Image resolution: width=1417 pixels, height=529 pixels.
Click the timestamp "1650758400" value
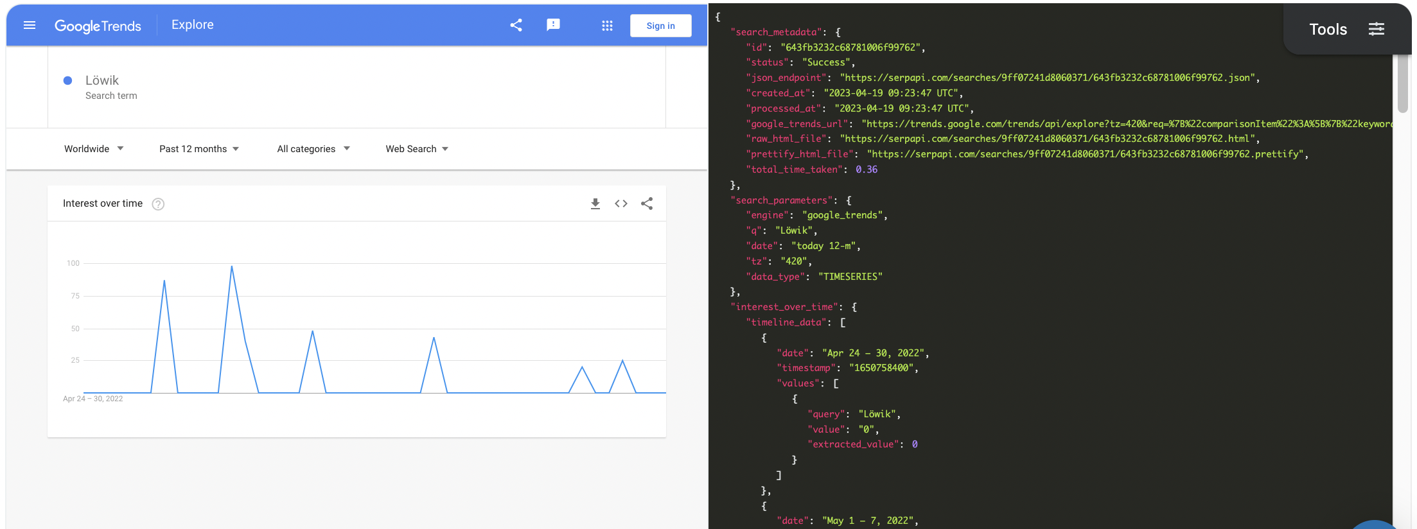point(881,368)
